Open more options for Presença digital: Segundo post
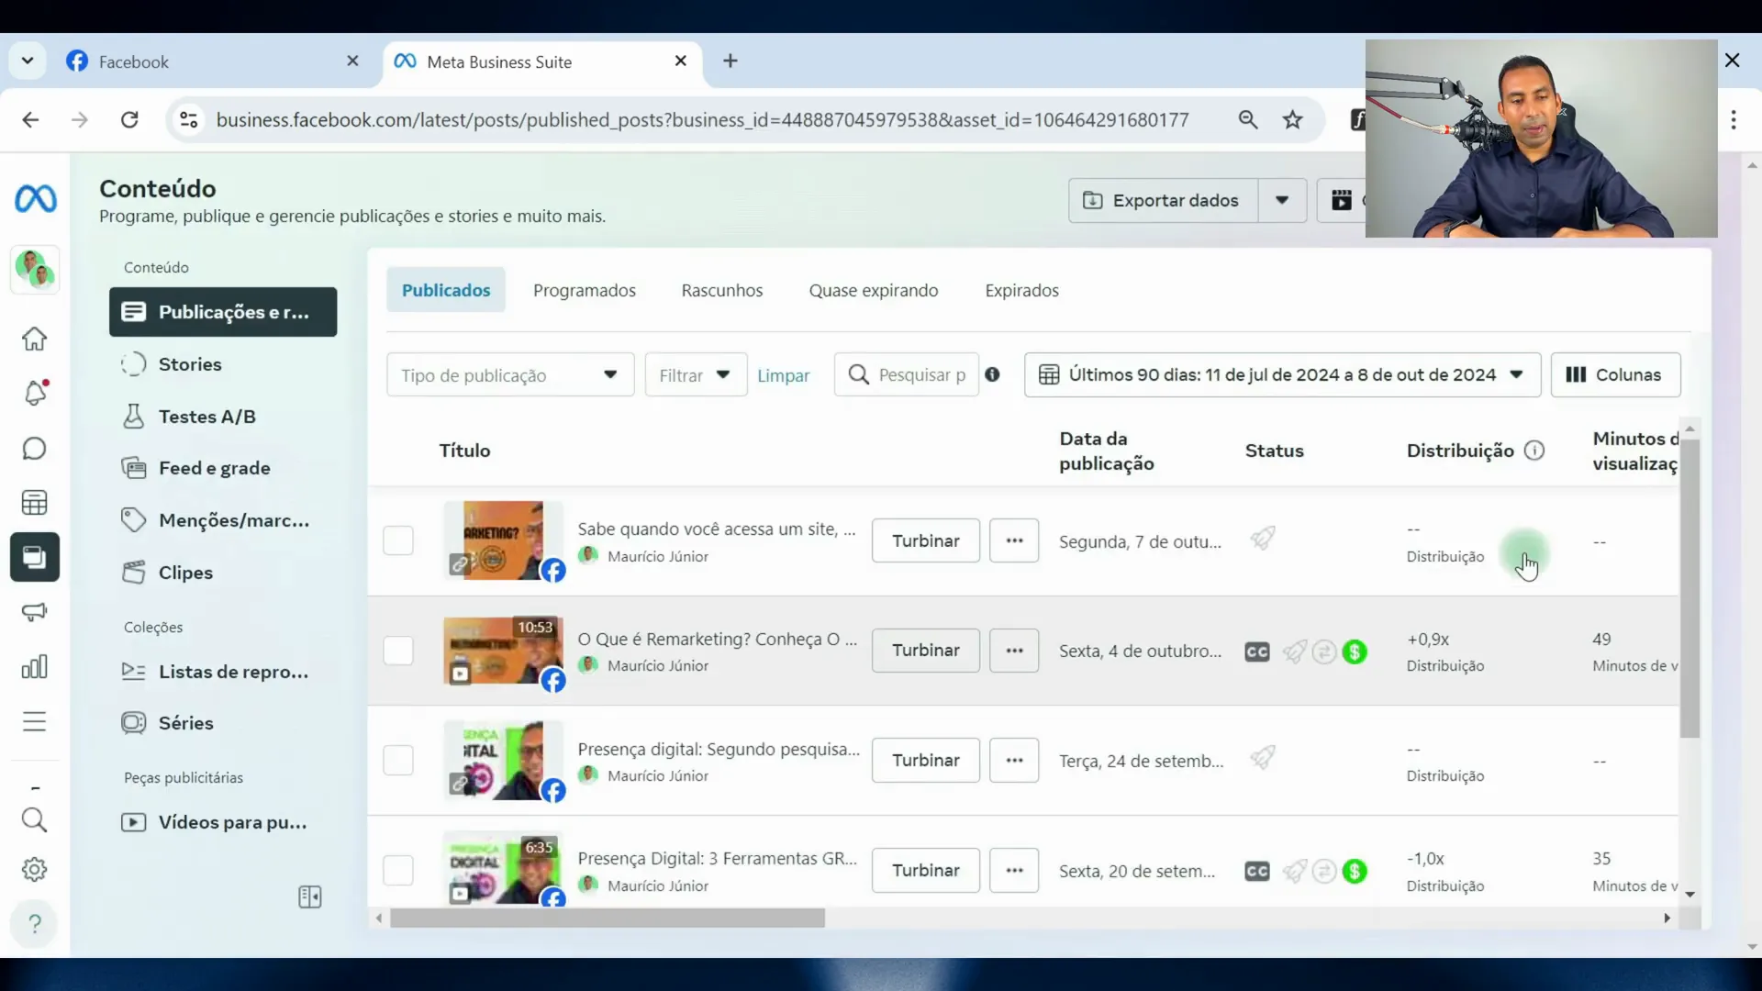The image size is (1762, 991). [x=1014, y=761]
